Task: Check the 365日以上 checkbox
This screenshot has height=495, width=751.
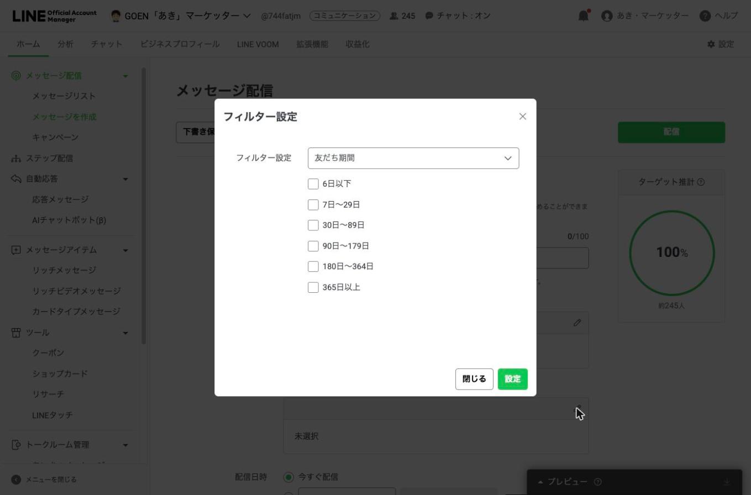Action: [x=313, y=287]
